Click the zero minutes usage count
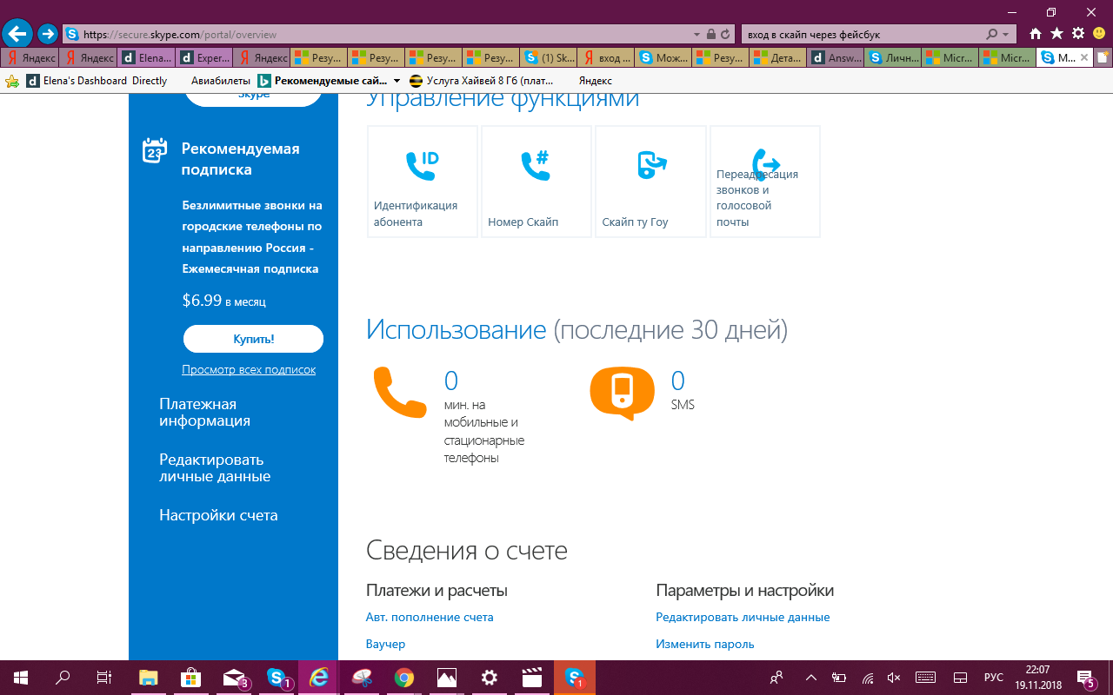Viewport: 1113px width, 695px height. pos(450,381)
